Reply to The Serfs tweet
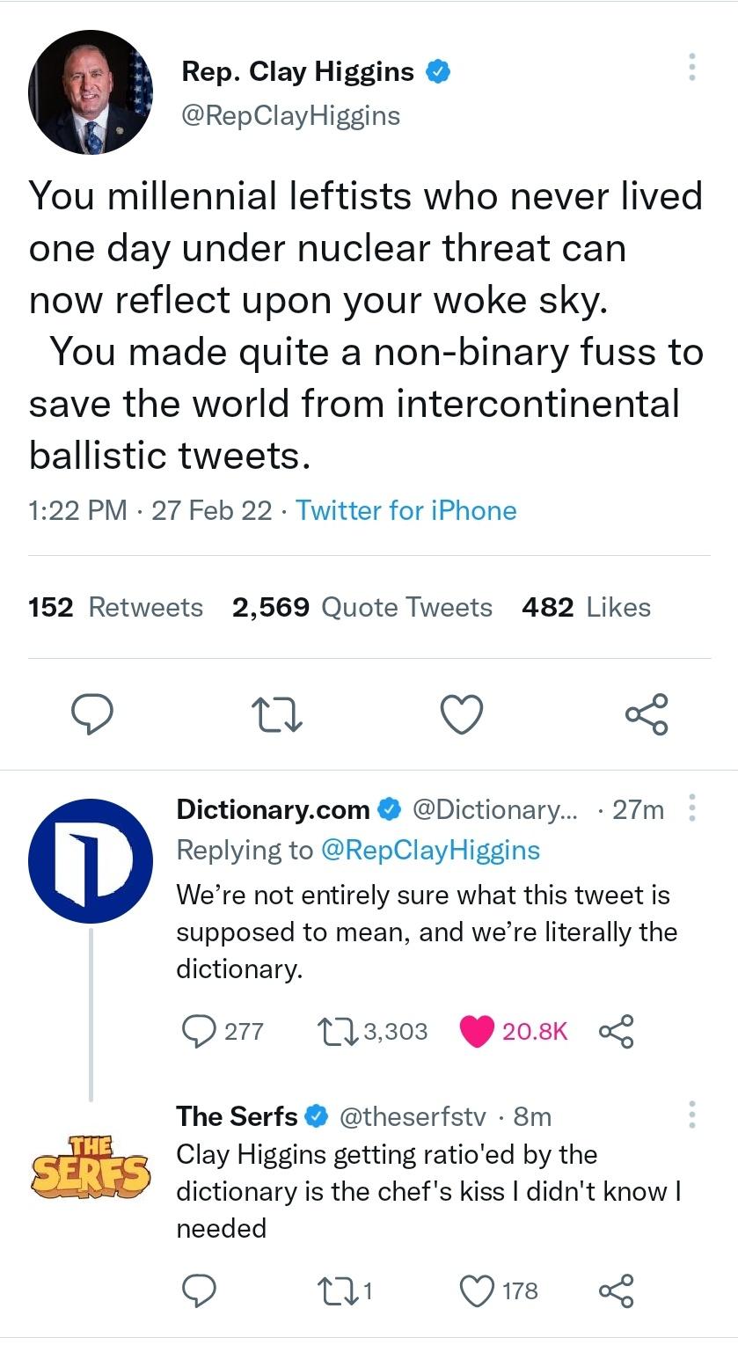 point(200,1290)
